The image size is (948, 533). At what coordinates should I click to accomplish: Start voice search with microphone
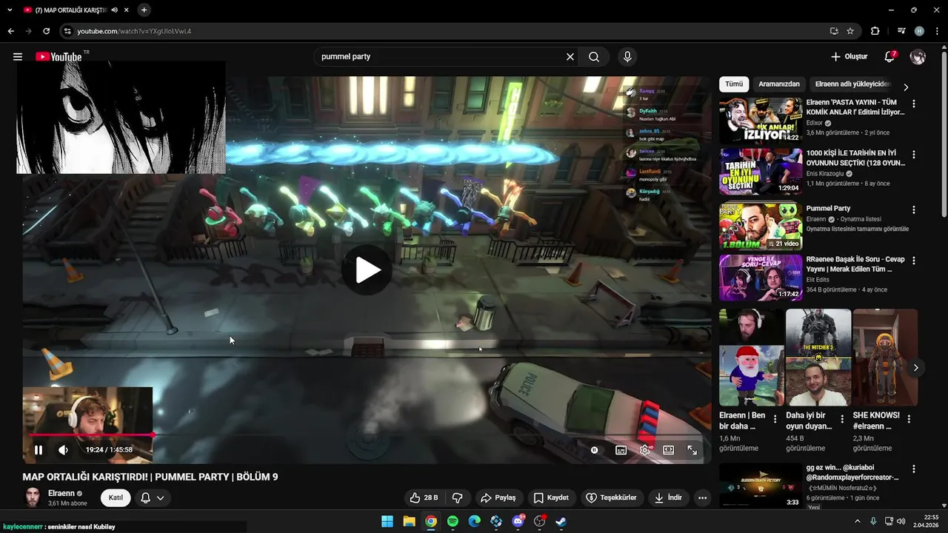627,56
